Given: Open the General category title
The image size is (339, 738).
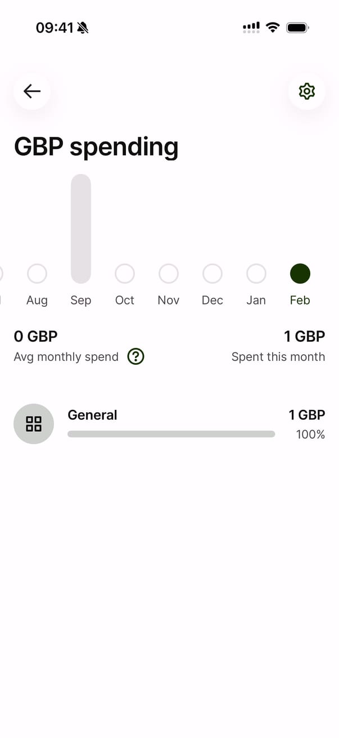Looking at the screenshot, I should 92,415.
